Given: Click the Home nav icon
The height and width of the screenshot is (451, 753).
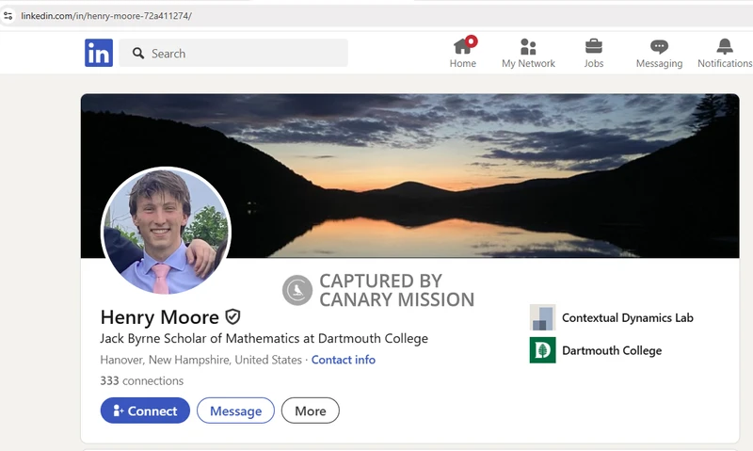Looking at the screenshot, I should coord(463,46).
